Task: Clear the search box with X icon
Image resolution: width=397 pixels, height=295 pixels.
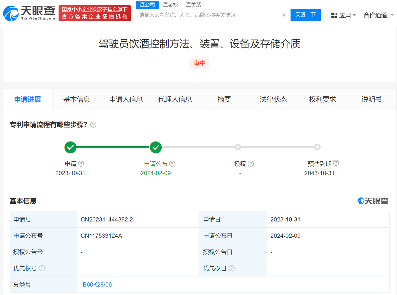Action: [x=284, y=15]
